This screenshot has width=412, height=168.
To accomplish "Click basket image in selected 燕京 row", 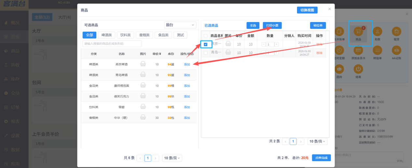I will (228, 44).
